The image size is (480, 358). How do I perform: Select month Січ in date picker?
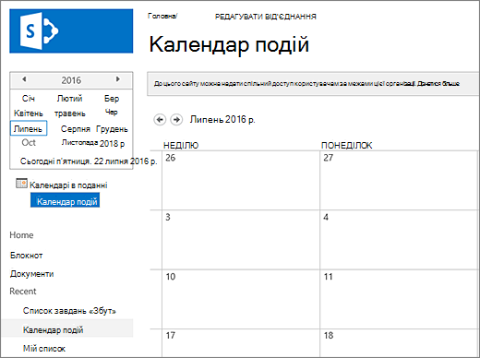[x=29, y=99]
